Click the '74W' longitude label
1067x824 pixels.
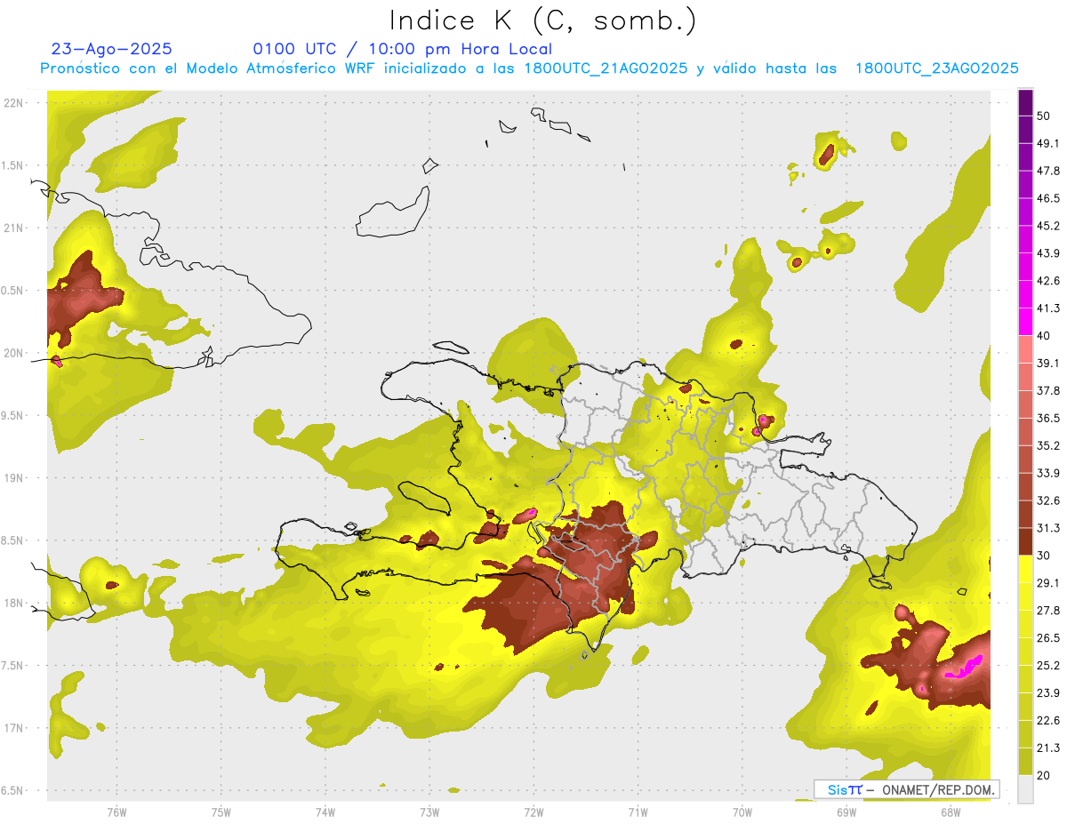tap(325, 812)
